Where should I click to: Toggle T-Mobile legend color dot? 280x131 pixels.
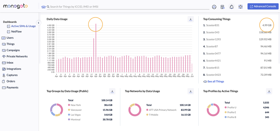147,115
